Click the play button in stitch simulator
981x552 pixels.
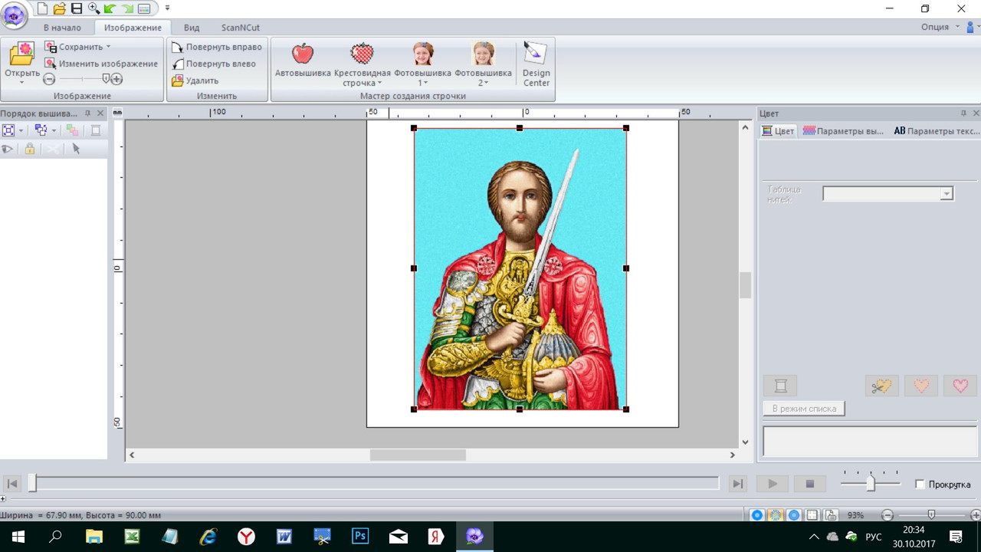pos(773,484)
